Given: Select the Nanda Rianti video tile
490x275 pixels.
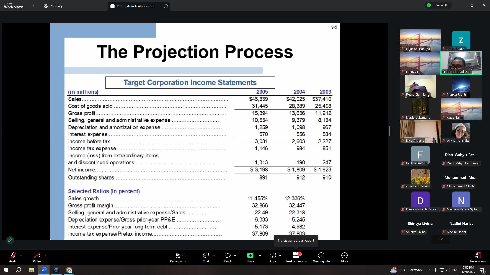Looking at the screenshot, I should (x=461, y=86).
